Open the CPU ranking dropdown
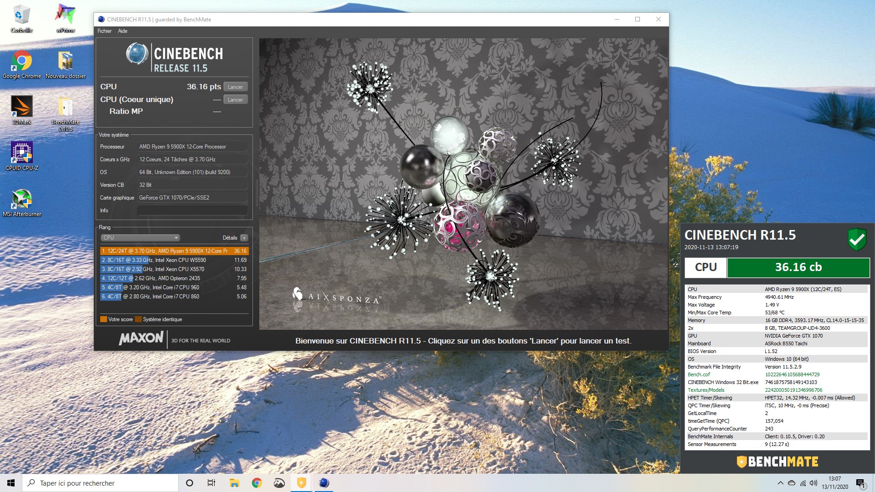The image size is (875, 492). coord(140,238)
